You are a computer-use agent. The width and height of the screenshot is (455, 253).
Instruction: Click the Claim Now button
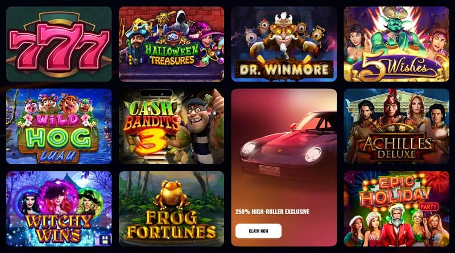point(258,231)
